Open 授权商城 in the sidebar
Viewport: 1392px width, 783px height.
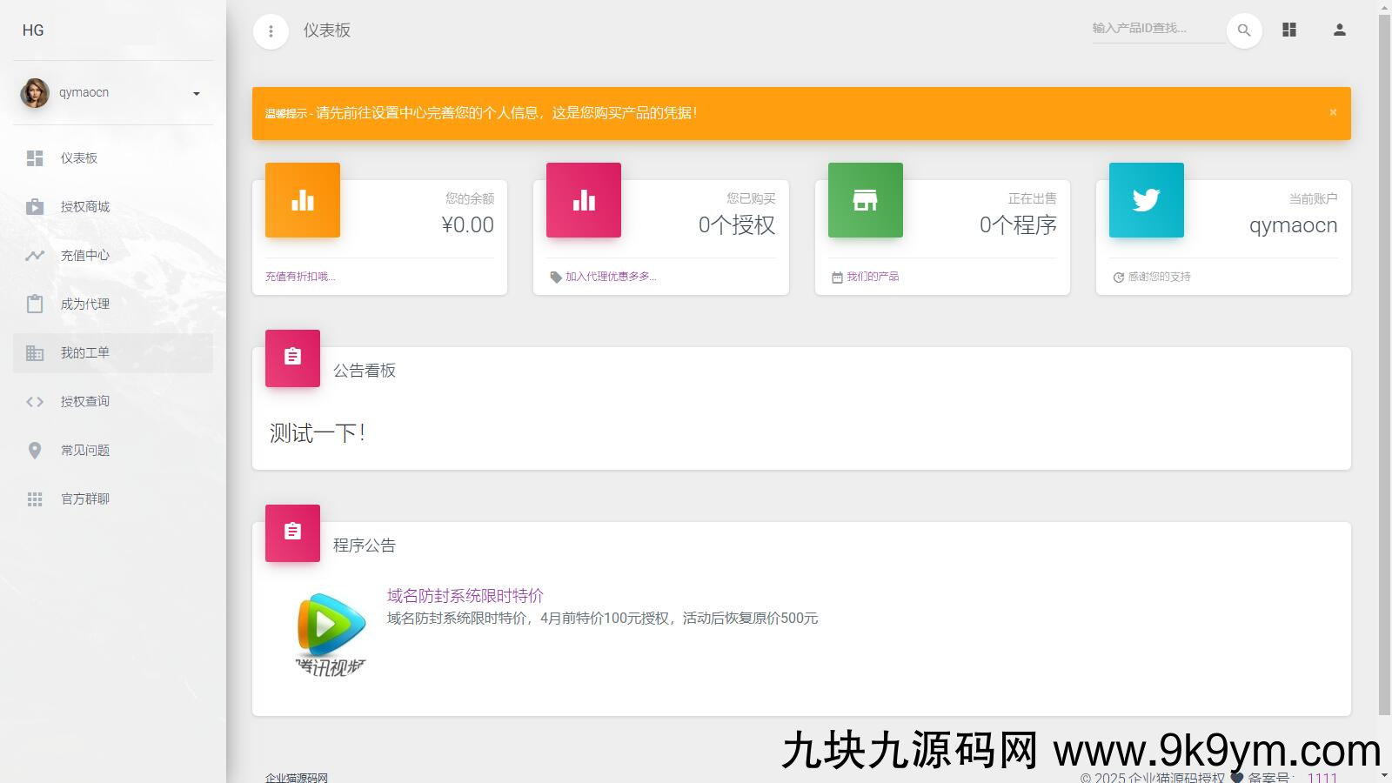[x=84, y=207]
